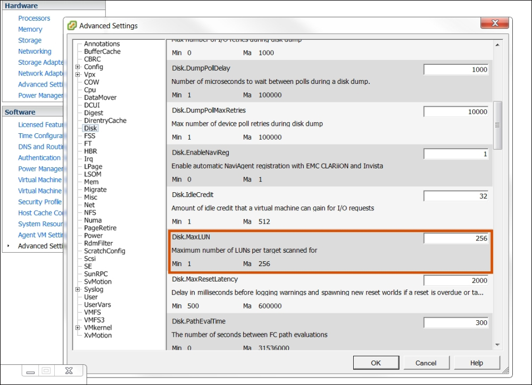Select ScratchConfig in the settings tree
This screenshot has width=532, height=385.
(104, 251)
